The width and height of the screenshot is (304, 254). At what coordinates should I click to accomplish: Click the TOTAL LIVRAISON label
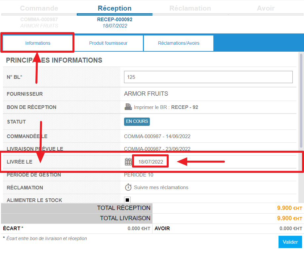point(125,218)
